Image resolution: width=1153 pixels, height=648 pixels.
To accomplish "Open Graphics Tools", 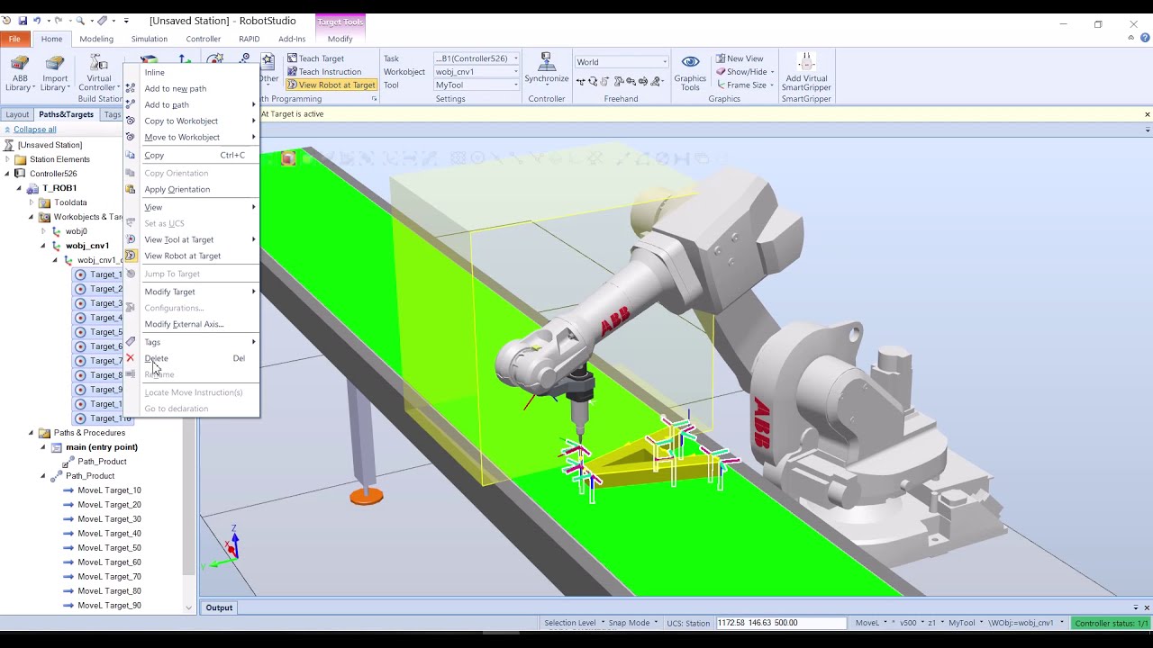I will (690, 72).
